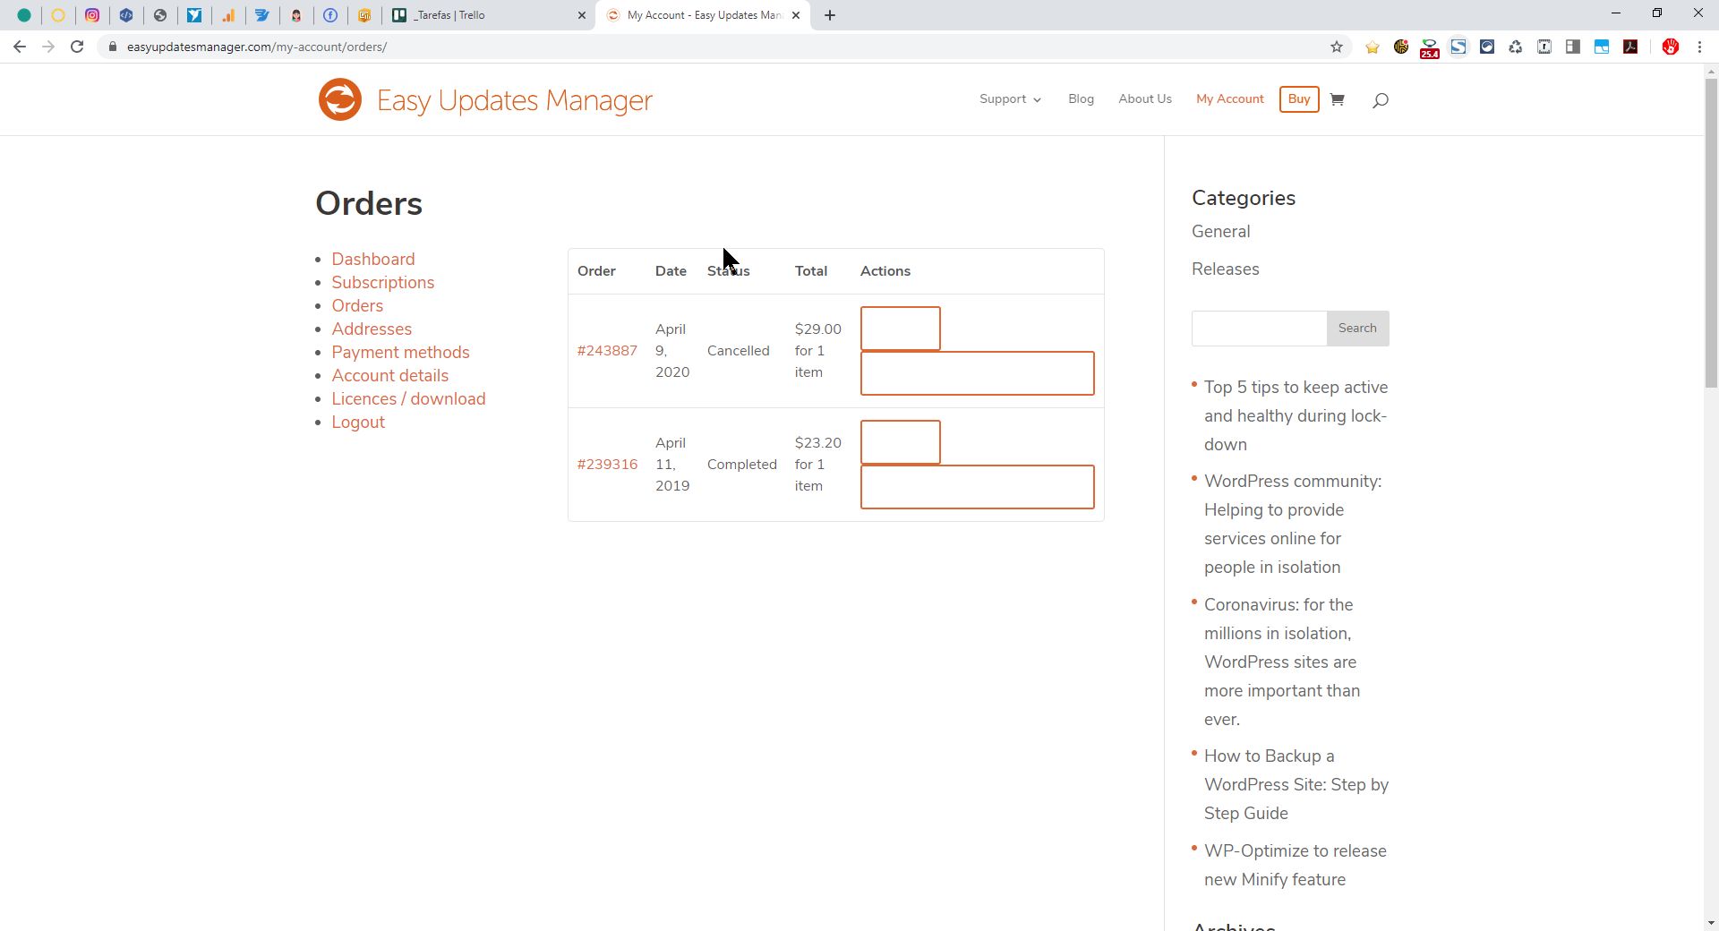Click the page vertical scrollbar thumb
1719x931 pixels.
point(1711,233)
